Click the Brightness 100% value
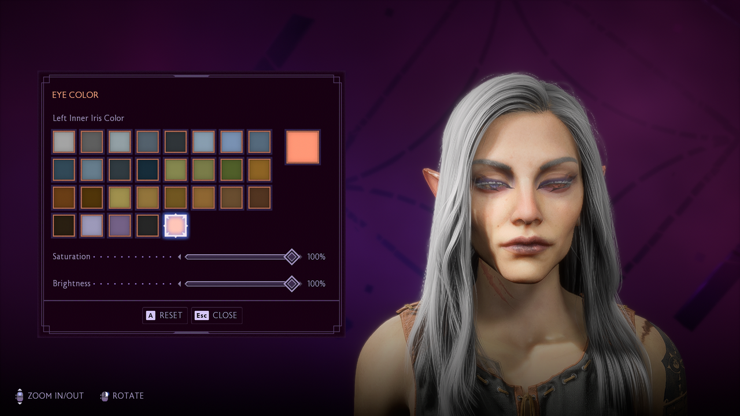Viewport: 740px width, 416px height. [316, 284]
